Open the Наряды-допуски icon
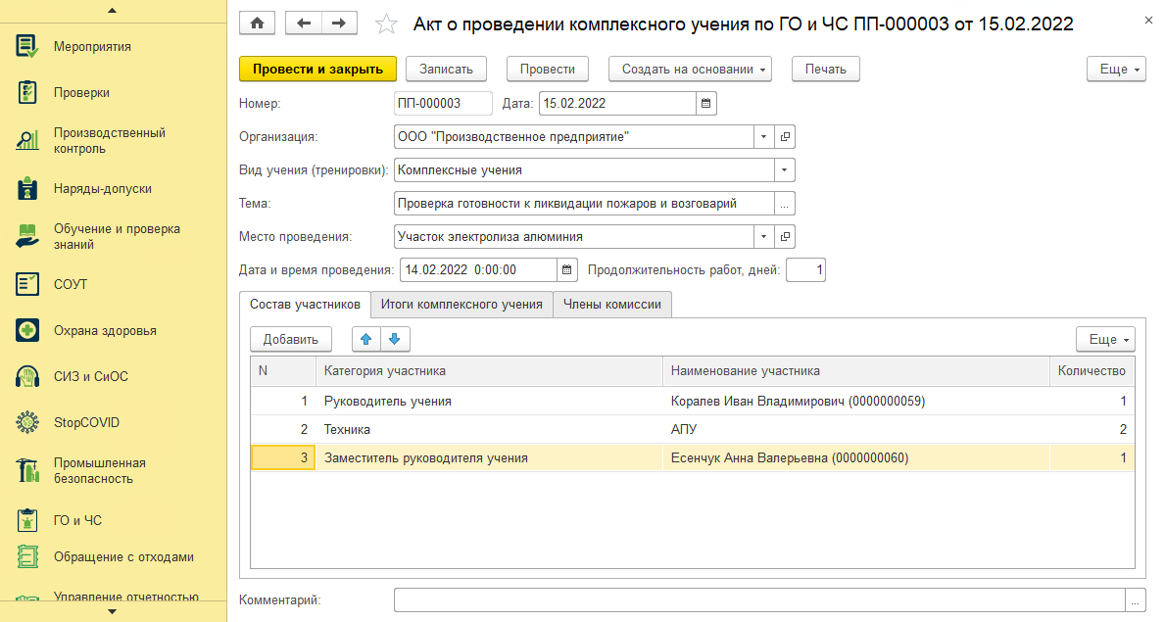Viewport: 1165px width, 622px height. 26,189
